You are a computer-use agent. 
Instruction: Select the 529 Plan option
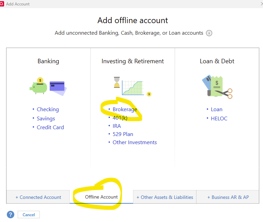tap(123, 134)
